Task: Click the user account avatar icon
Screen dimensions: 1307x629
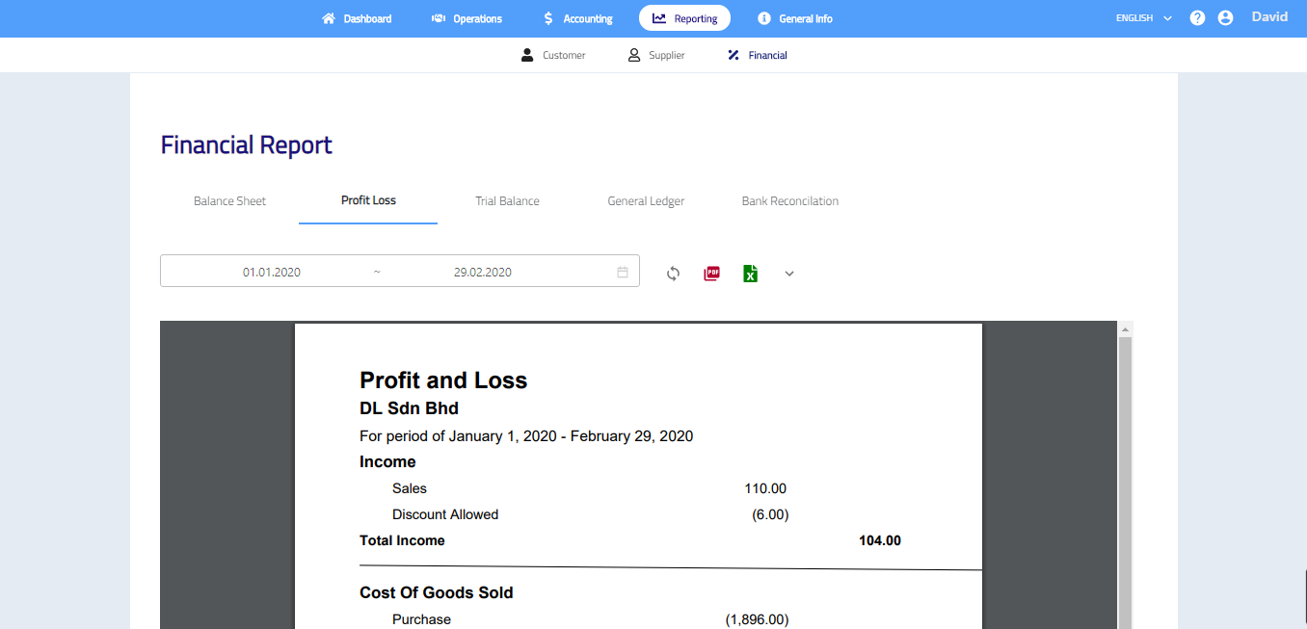Action: 1225,18
